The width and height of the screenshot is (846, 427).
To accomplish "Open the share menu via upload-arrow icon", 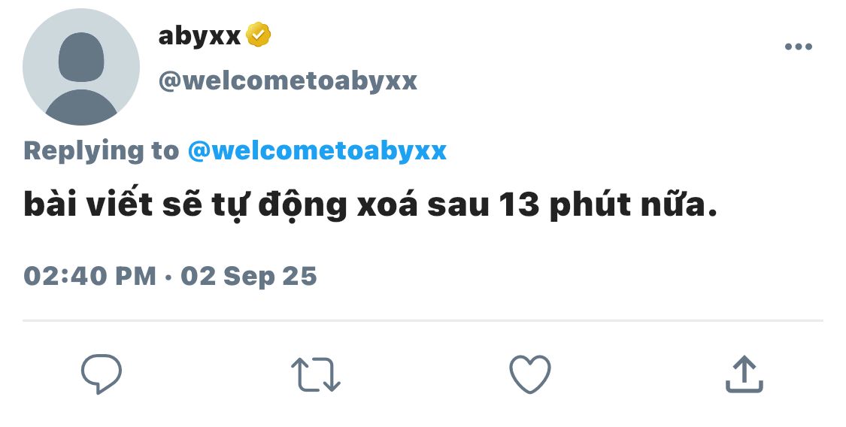I will coord(744,374).
